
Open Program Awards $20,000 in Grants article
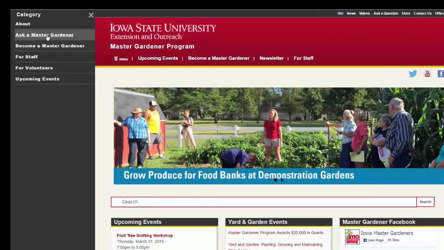[x=276, y=233]
